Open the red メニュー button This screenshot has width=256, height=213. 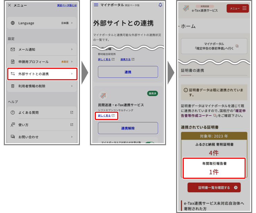(238, 8)
